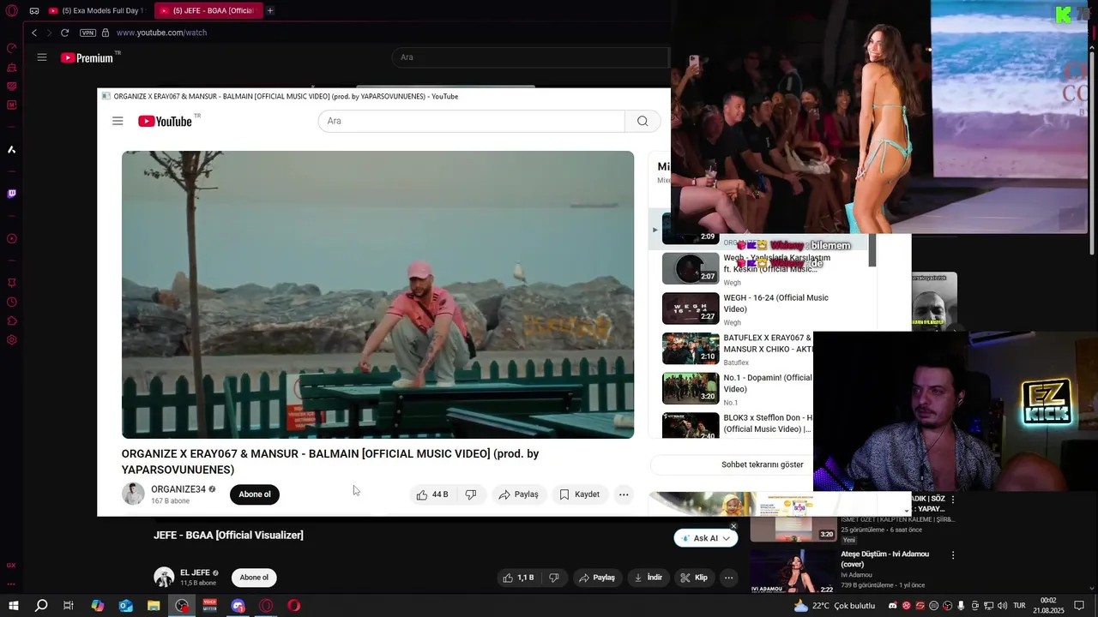Open a new browser tab with plus button
Image resolution: width=1098 pixels, height=617 pixels.
point(270,11)
